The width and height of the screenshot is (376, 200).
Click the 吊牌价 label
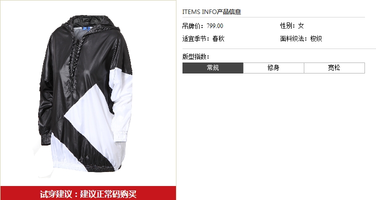(x=193, y=26)
